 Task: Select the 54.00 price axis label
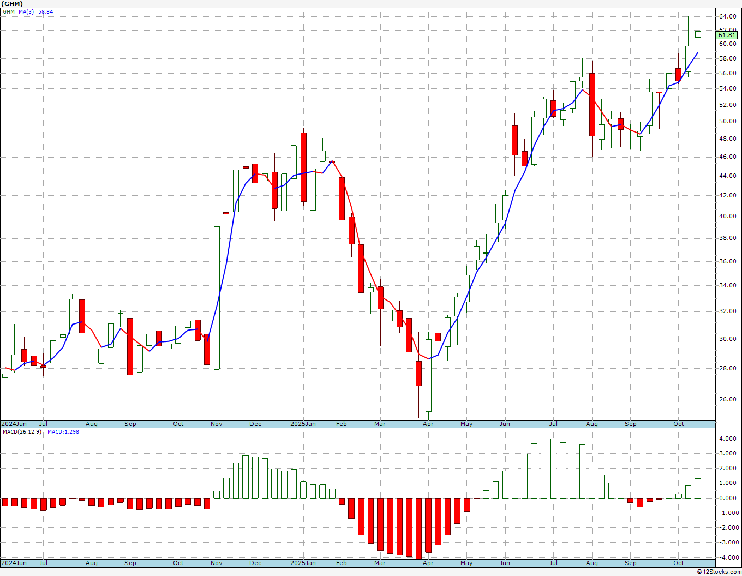[728, 88]
